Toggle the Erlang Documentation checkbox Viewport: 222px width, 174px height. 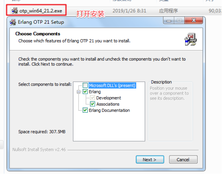coord(85,110)
